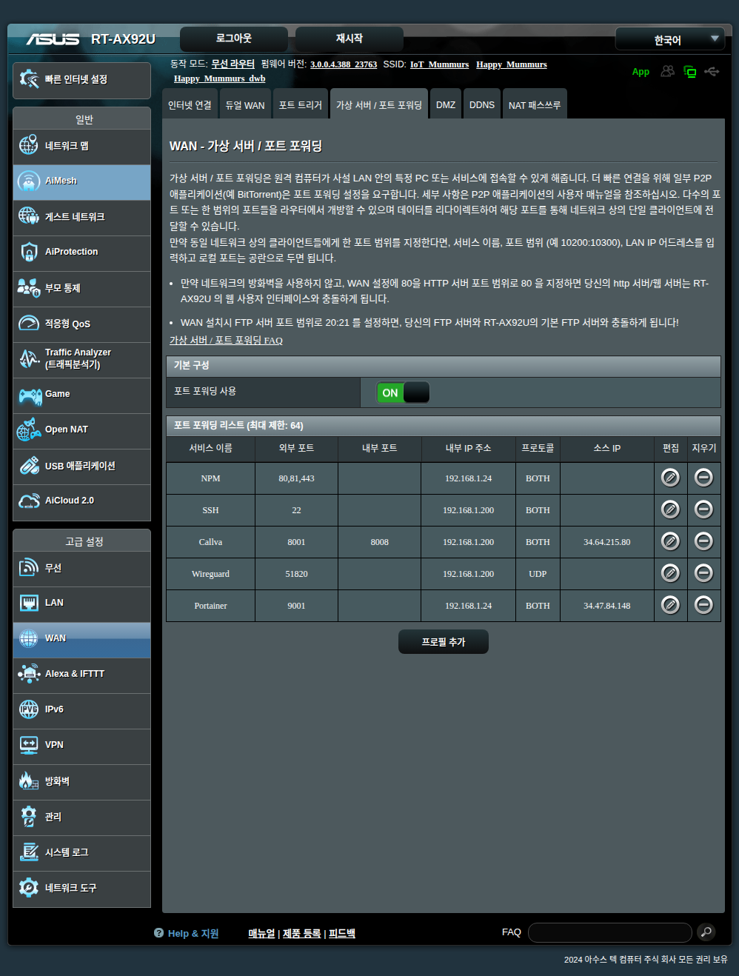This screenshot has width=739, height=976.
Task: Delete the SSH port forwarding entry
Action: [x=703, y=509]
